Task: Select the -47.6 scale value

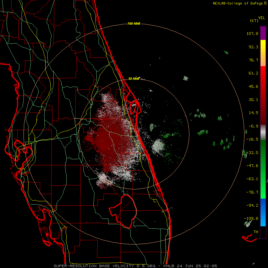Action: click(252, 166)
